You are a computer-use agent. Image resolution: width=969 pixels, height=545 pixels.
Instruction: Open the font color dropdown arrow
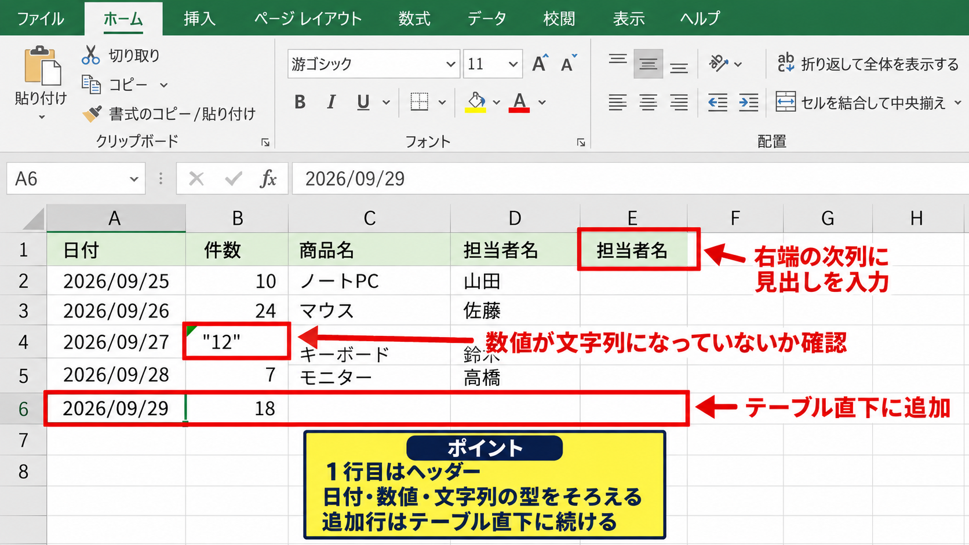pyautogui.click(x=542, y=103)
